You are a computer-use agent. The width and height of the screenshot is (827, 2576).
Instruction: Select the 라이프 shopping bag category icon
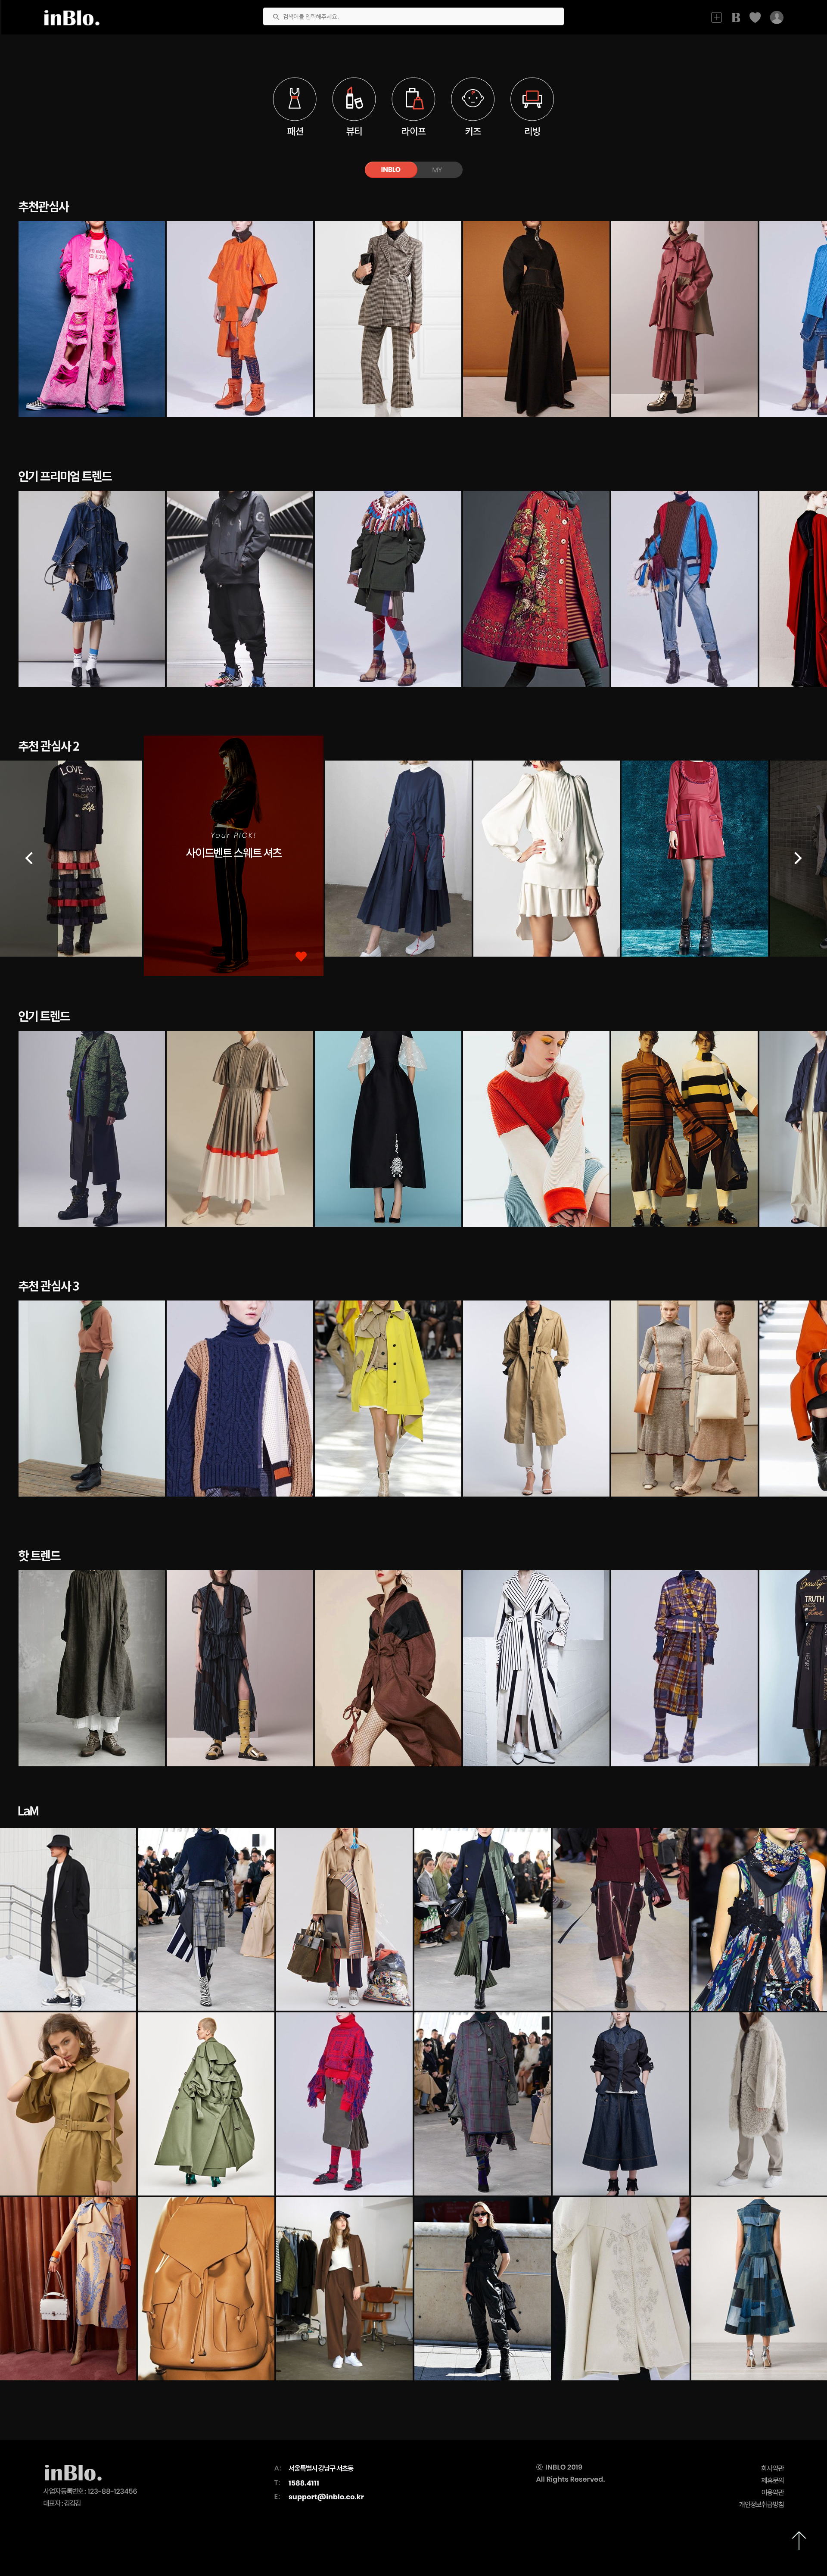pos(413,99)
